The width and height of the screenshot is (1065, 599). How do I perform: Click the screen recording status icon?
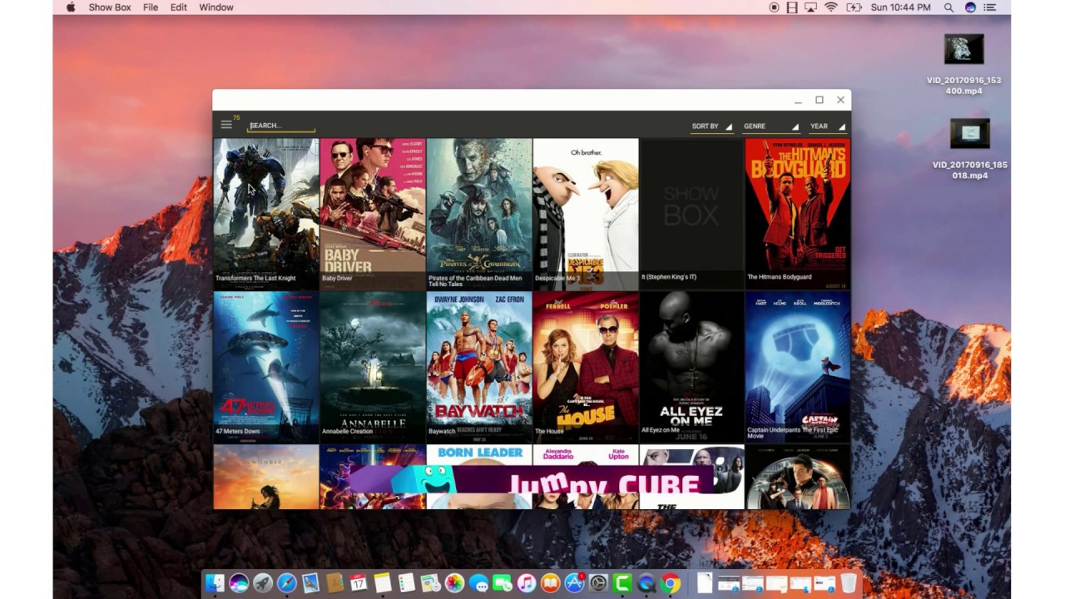point(774,7)
